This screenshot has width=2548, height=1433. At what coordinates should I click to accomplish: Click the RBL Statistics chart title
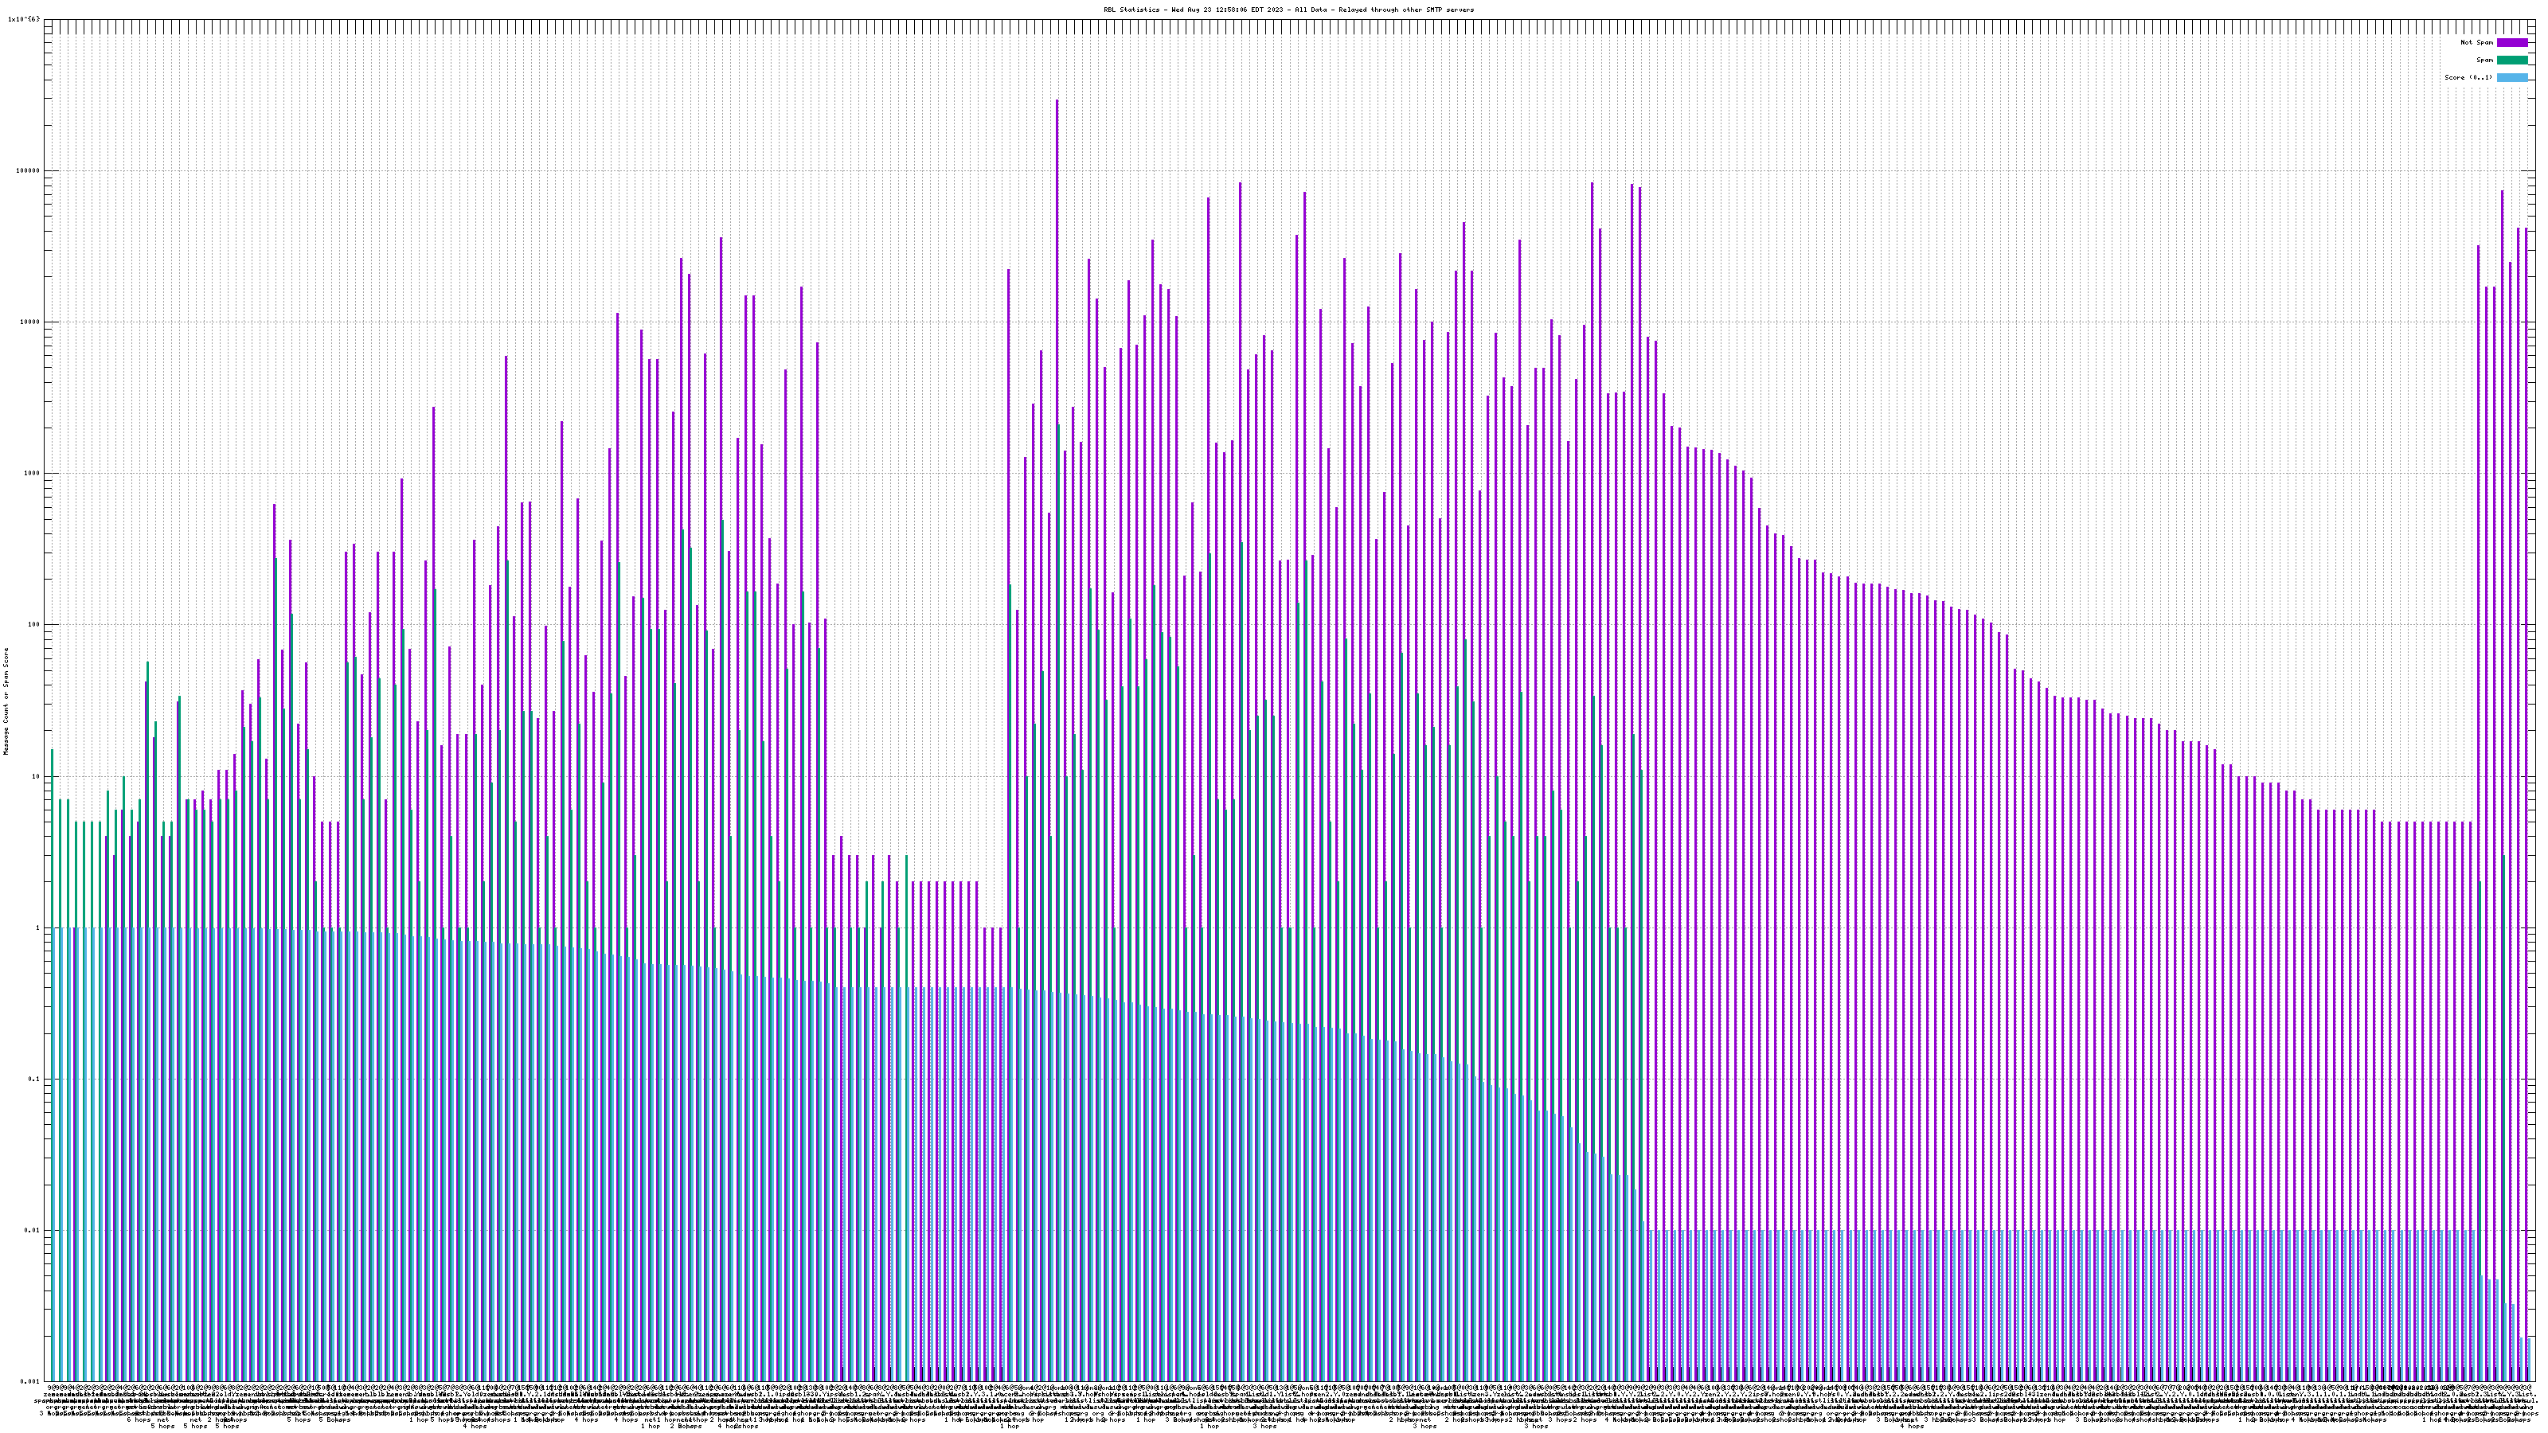[1288, 10]
